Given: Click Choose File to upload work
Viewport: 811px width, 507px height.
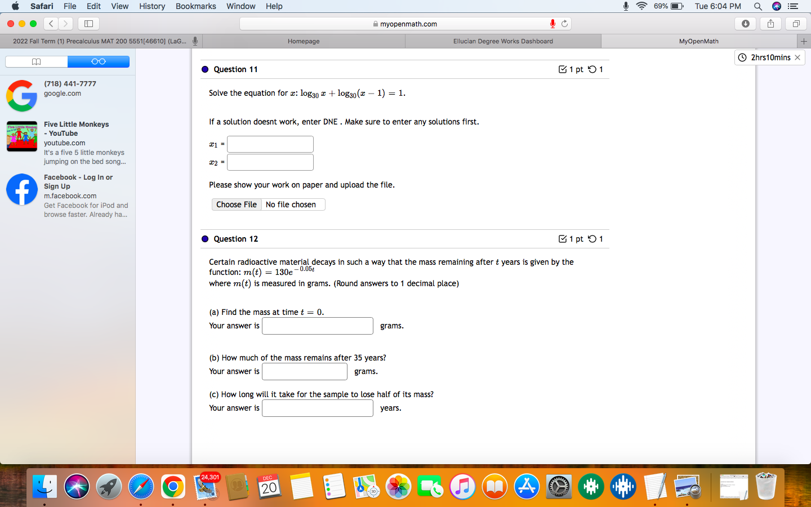Looking at the screenshot, I should pos(237,204).
